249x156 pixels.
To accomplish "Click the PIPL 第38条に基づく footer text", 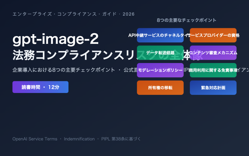I will point(121,139).
